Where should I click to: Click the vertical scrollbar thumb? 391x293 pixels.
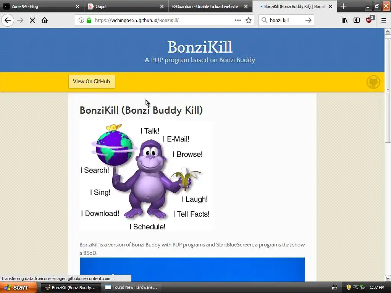388,90
